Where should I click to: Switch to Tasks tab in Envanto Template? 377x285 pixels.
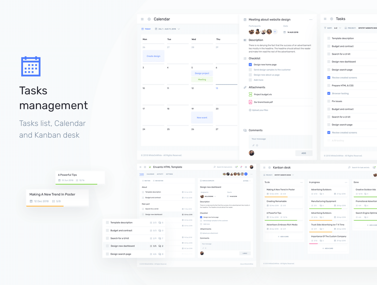[x=142, y=174]
